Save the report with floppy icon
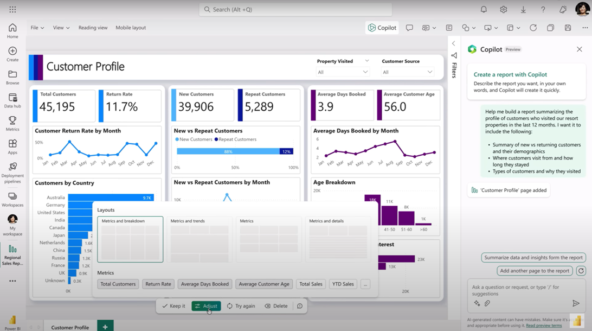Image resolution: width=592 pixels, height=331 pixels. pyautogui.click(x=568, y=28)
